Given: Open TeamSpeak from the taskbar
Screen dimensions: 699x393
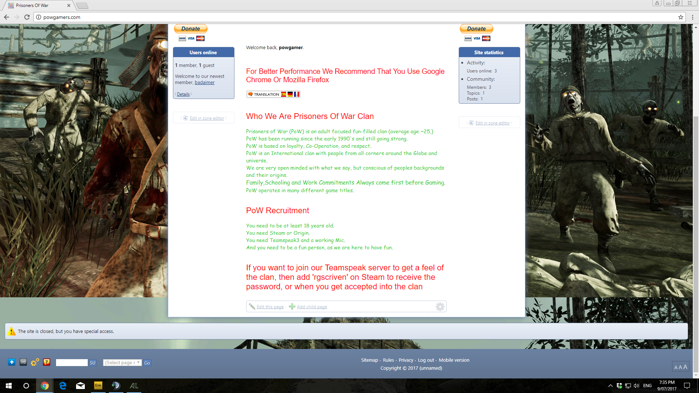Looking at the screenshot, I should (116, 386).
